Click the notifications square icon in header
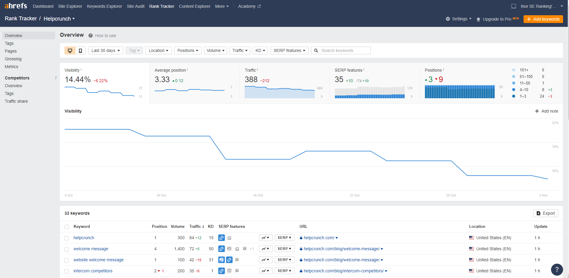The image size is (569, 278). (514, 6)
